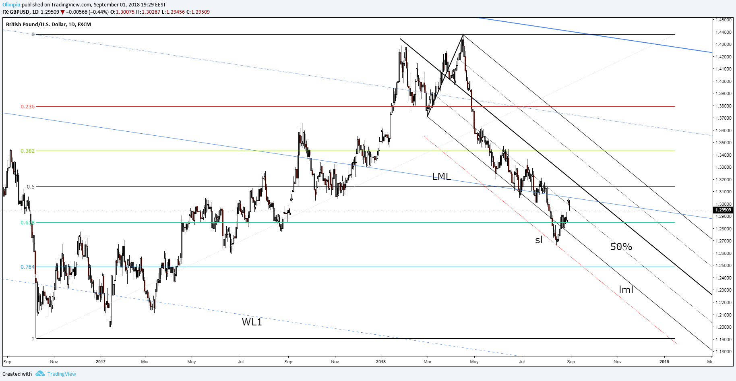Screen dimensions: 736x381
Task: Click the 1.18000 price axis label
Action: click(723, 352)
